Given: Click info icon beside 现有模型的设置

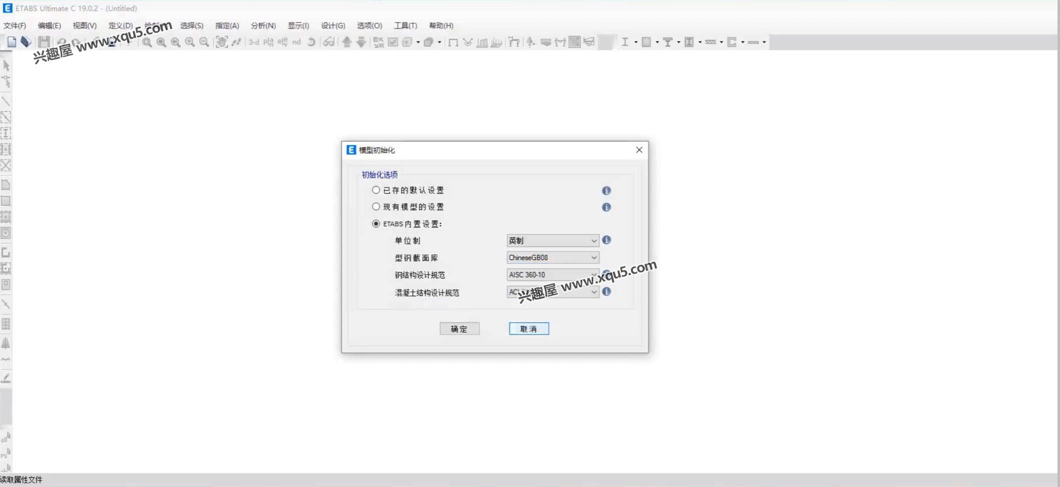Looking at the screenshot, I should tap(606, 207).
